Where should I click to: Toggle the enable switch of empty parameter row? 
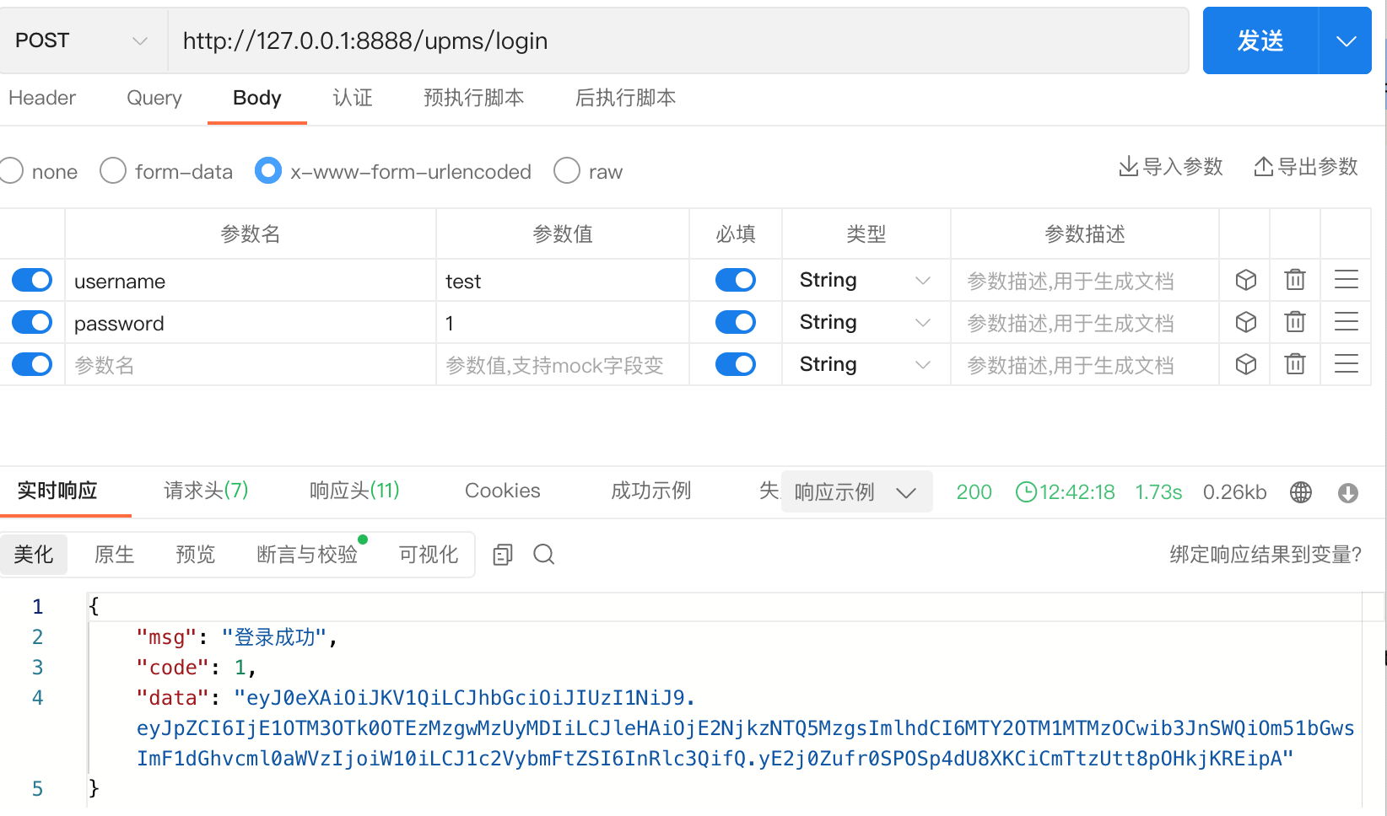coord(32,364)
